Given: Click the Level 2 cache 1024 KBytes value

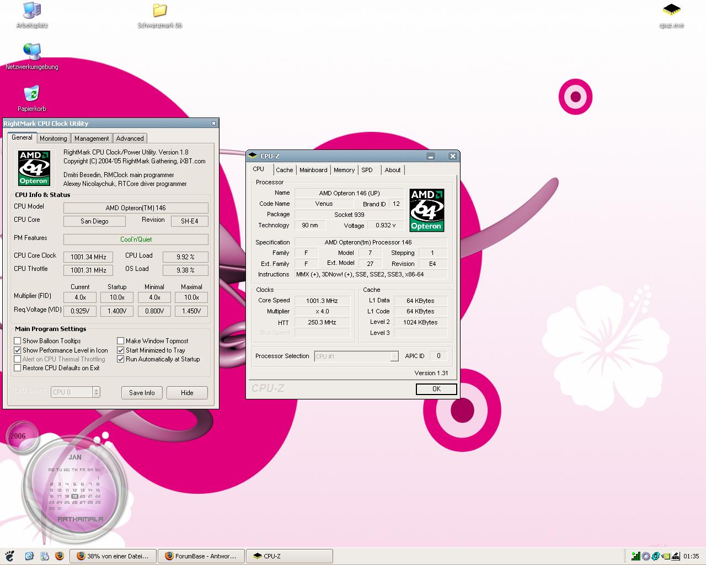Looking at the screenshot, I should tap(420, 322).
